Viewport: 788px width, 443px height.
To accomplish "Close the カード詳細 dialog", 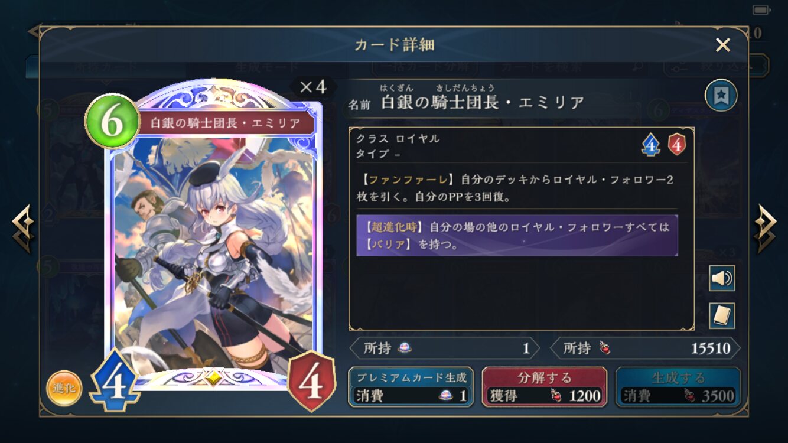I will (x=723, y=45).
